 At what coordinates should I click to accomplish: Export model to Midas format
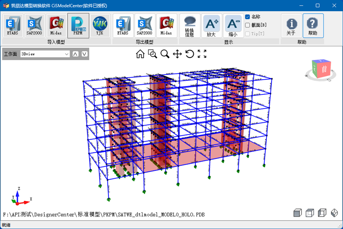166,26
